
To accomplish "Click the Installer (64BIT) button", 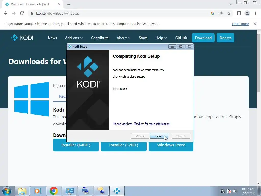I will [76, 145].
